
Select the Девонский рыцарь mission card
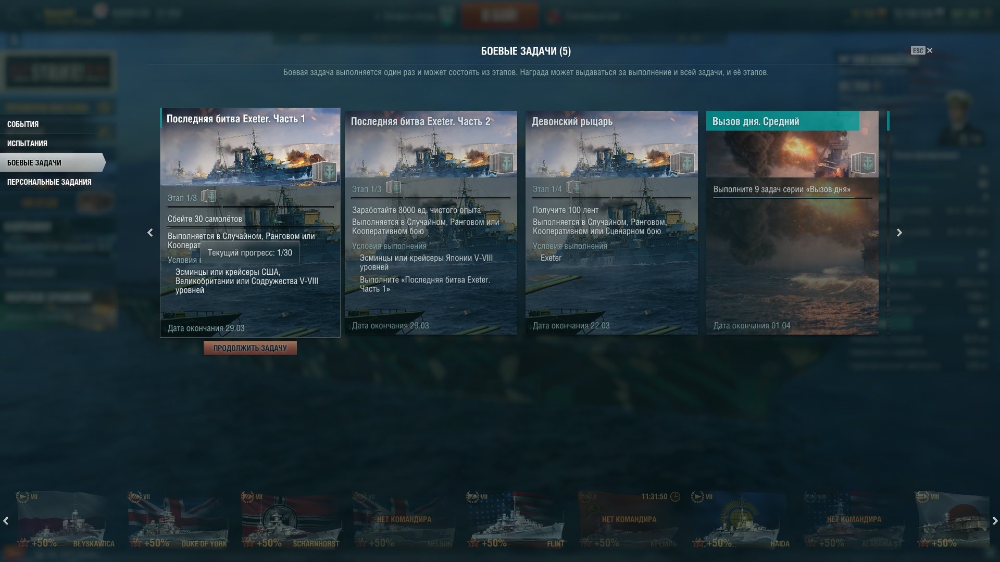point(611,223)
